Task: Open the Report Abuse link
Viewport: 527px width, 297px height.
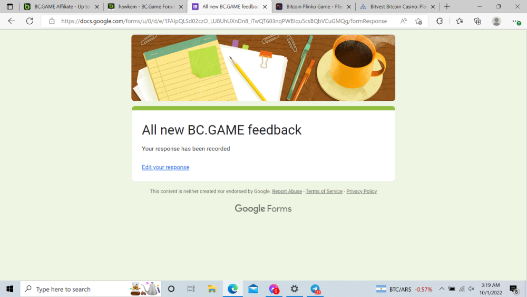Action: (287, 191)
